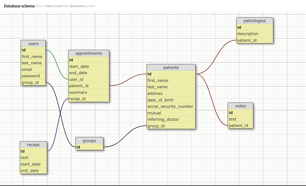Image resolution: width=306 pixels, height=186 pixels.
Task: Select the patients table title
Action: coord(171,68)
